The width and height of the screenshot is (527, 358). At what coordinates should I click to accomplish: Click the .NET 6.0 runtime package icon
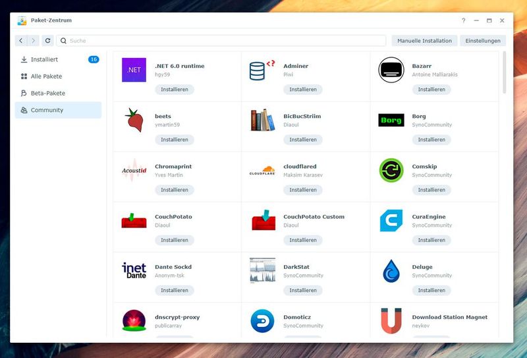click(x=134, y=70)
